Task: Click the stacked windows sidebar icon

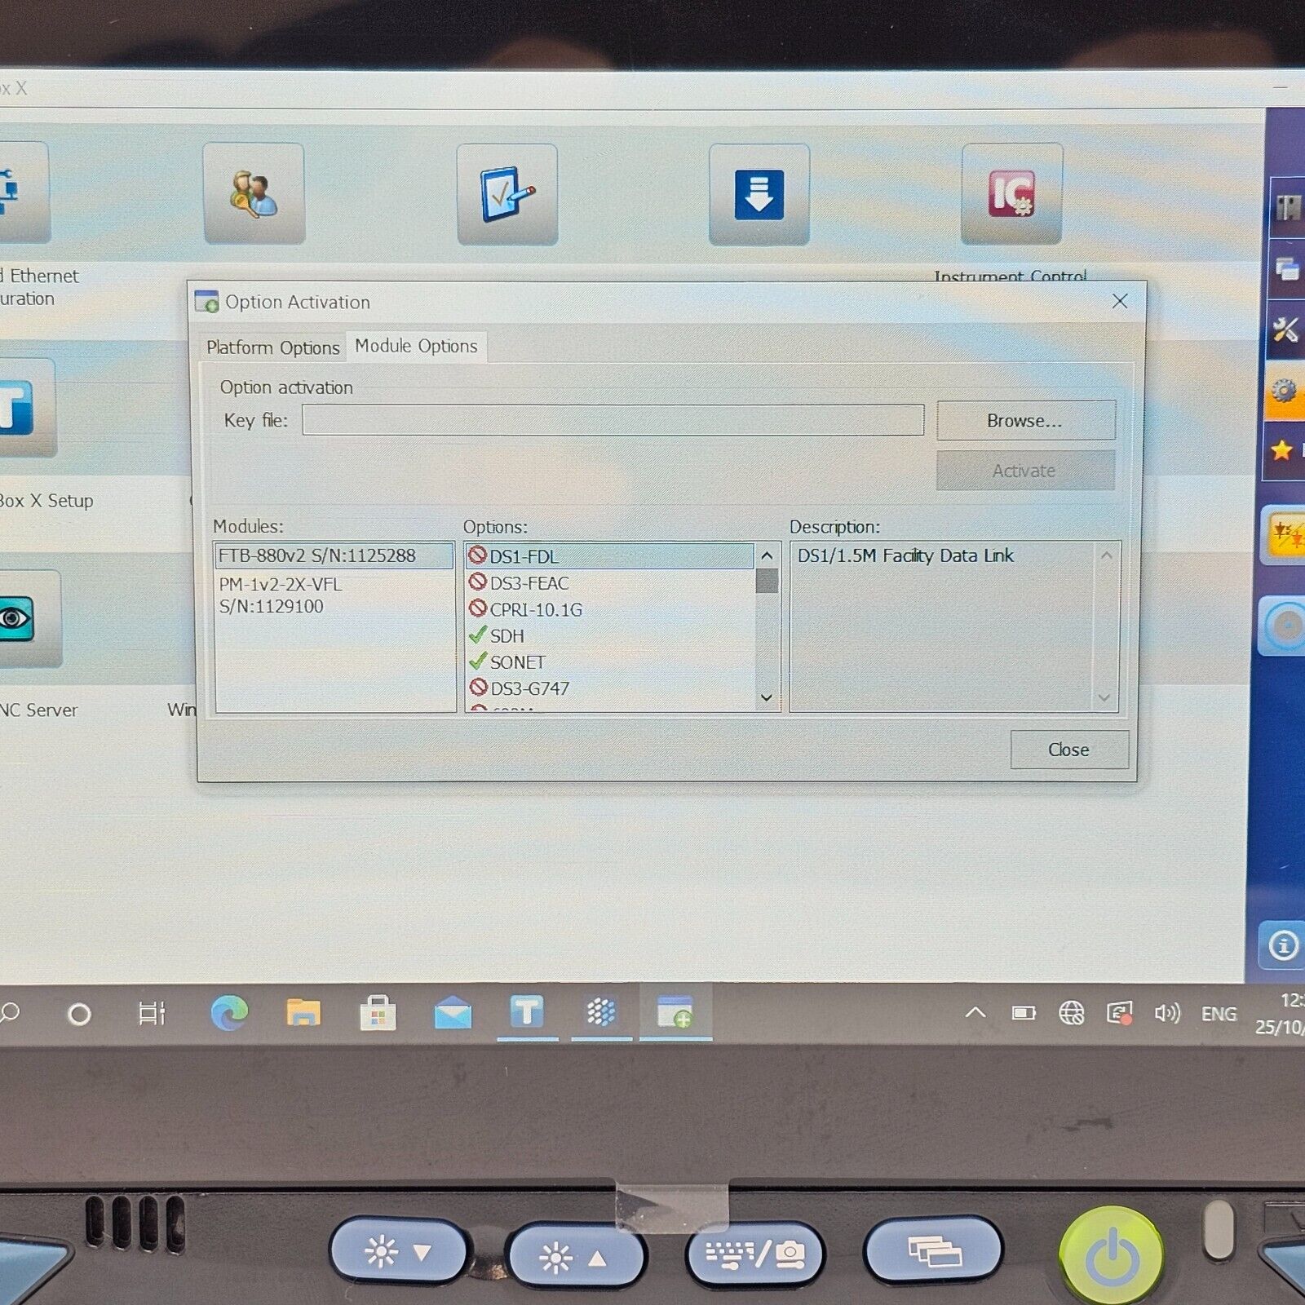Action: click(x=1288, y=268)
